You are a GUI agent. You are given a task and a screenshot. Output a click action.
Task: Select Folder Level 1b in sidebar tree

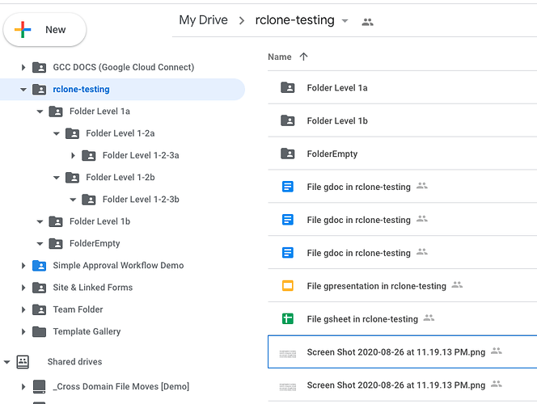pos(99,221)
